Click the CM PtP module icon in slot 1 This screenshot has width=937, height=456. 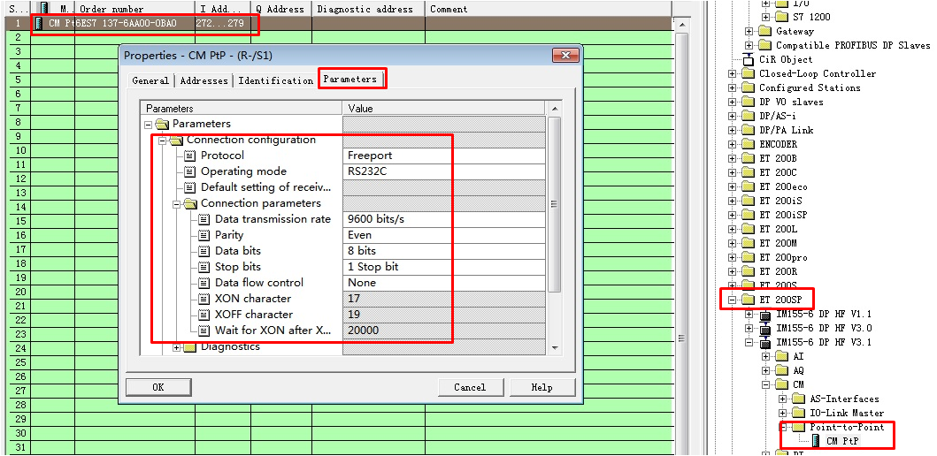coord(39,23)
